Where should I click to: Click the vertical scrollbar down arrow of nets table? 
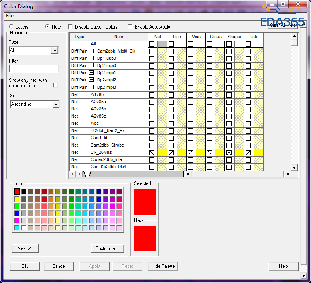294,167
